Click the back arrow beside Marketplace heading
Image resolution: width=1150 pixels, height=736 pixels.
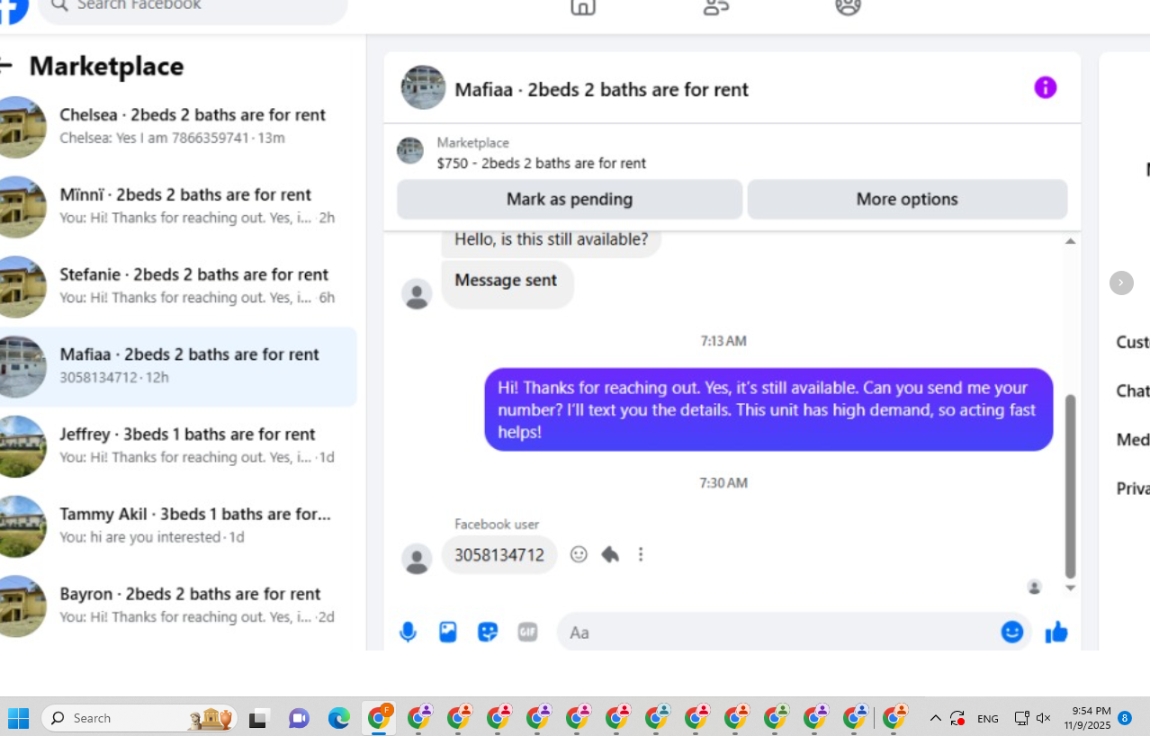(x=5, y=65)
